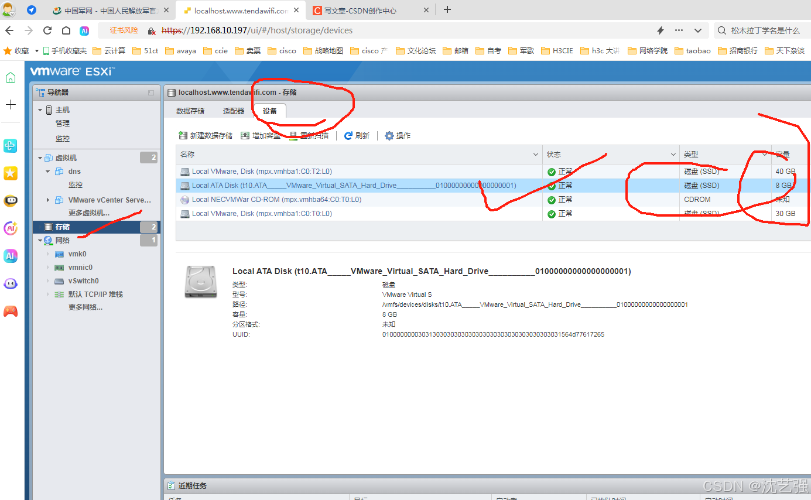
Task: Open the favorites dropdown arrow next to 收藏
Action: 37,51
